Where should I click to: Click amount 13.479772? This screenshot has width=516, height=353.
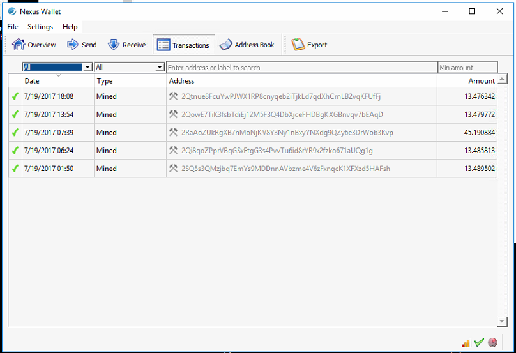point(480,114)
